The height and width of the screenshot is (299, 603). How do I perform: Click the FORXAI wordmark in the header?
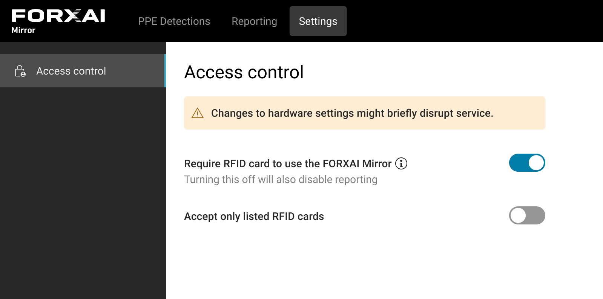tap(58, 16)
